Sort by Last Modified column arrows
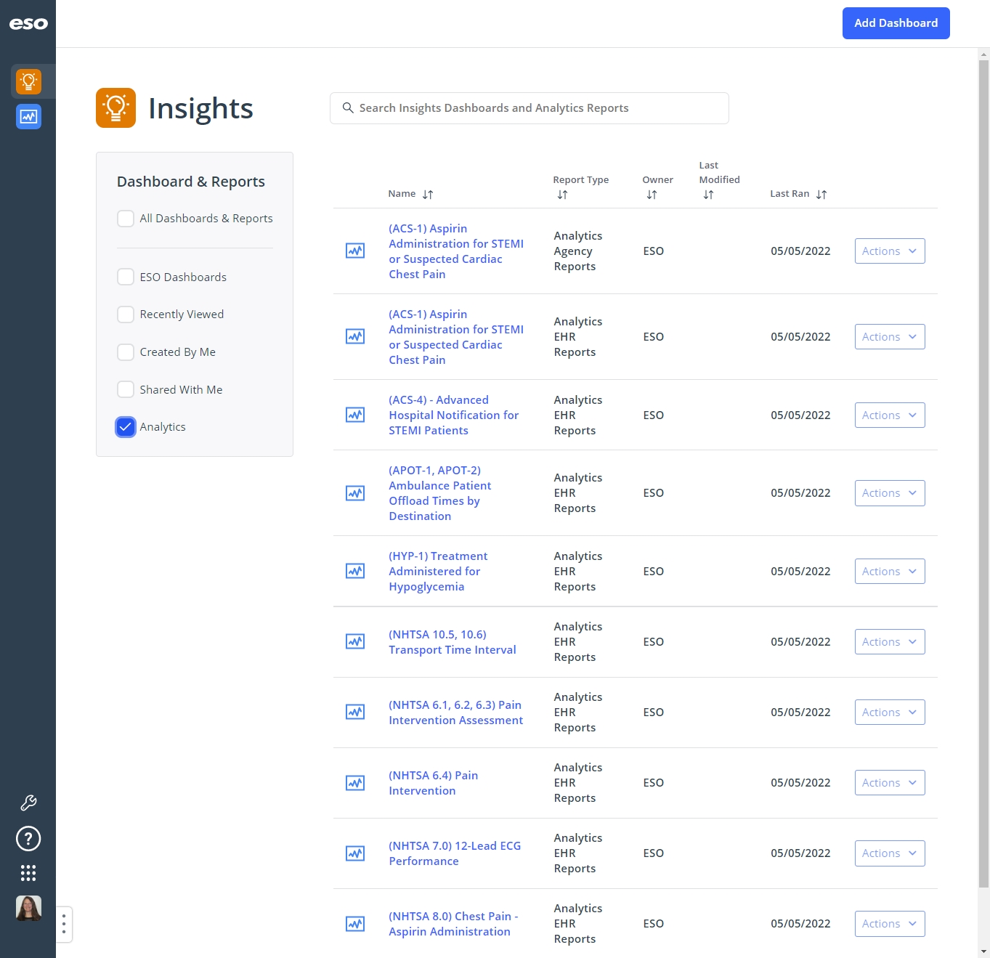This screenshot has width=990, height=958. [708, 195]
